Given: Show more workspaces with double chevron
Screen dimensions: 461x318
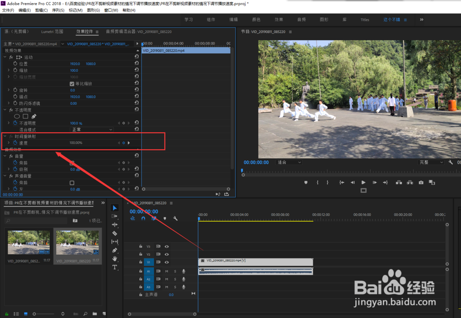Looking at the screenshot, I should pos(422,20).
